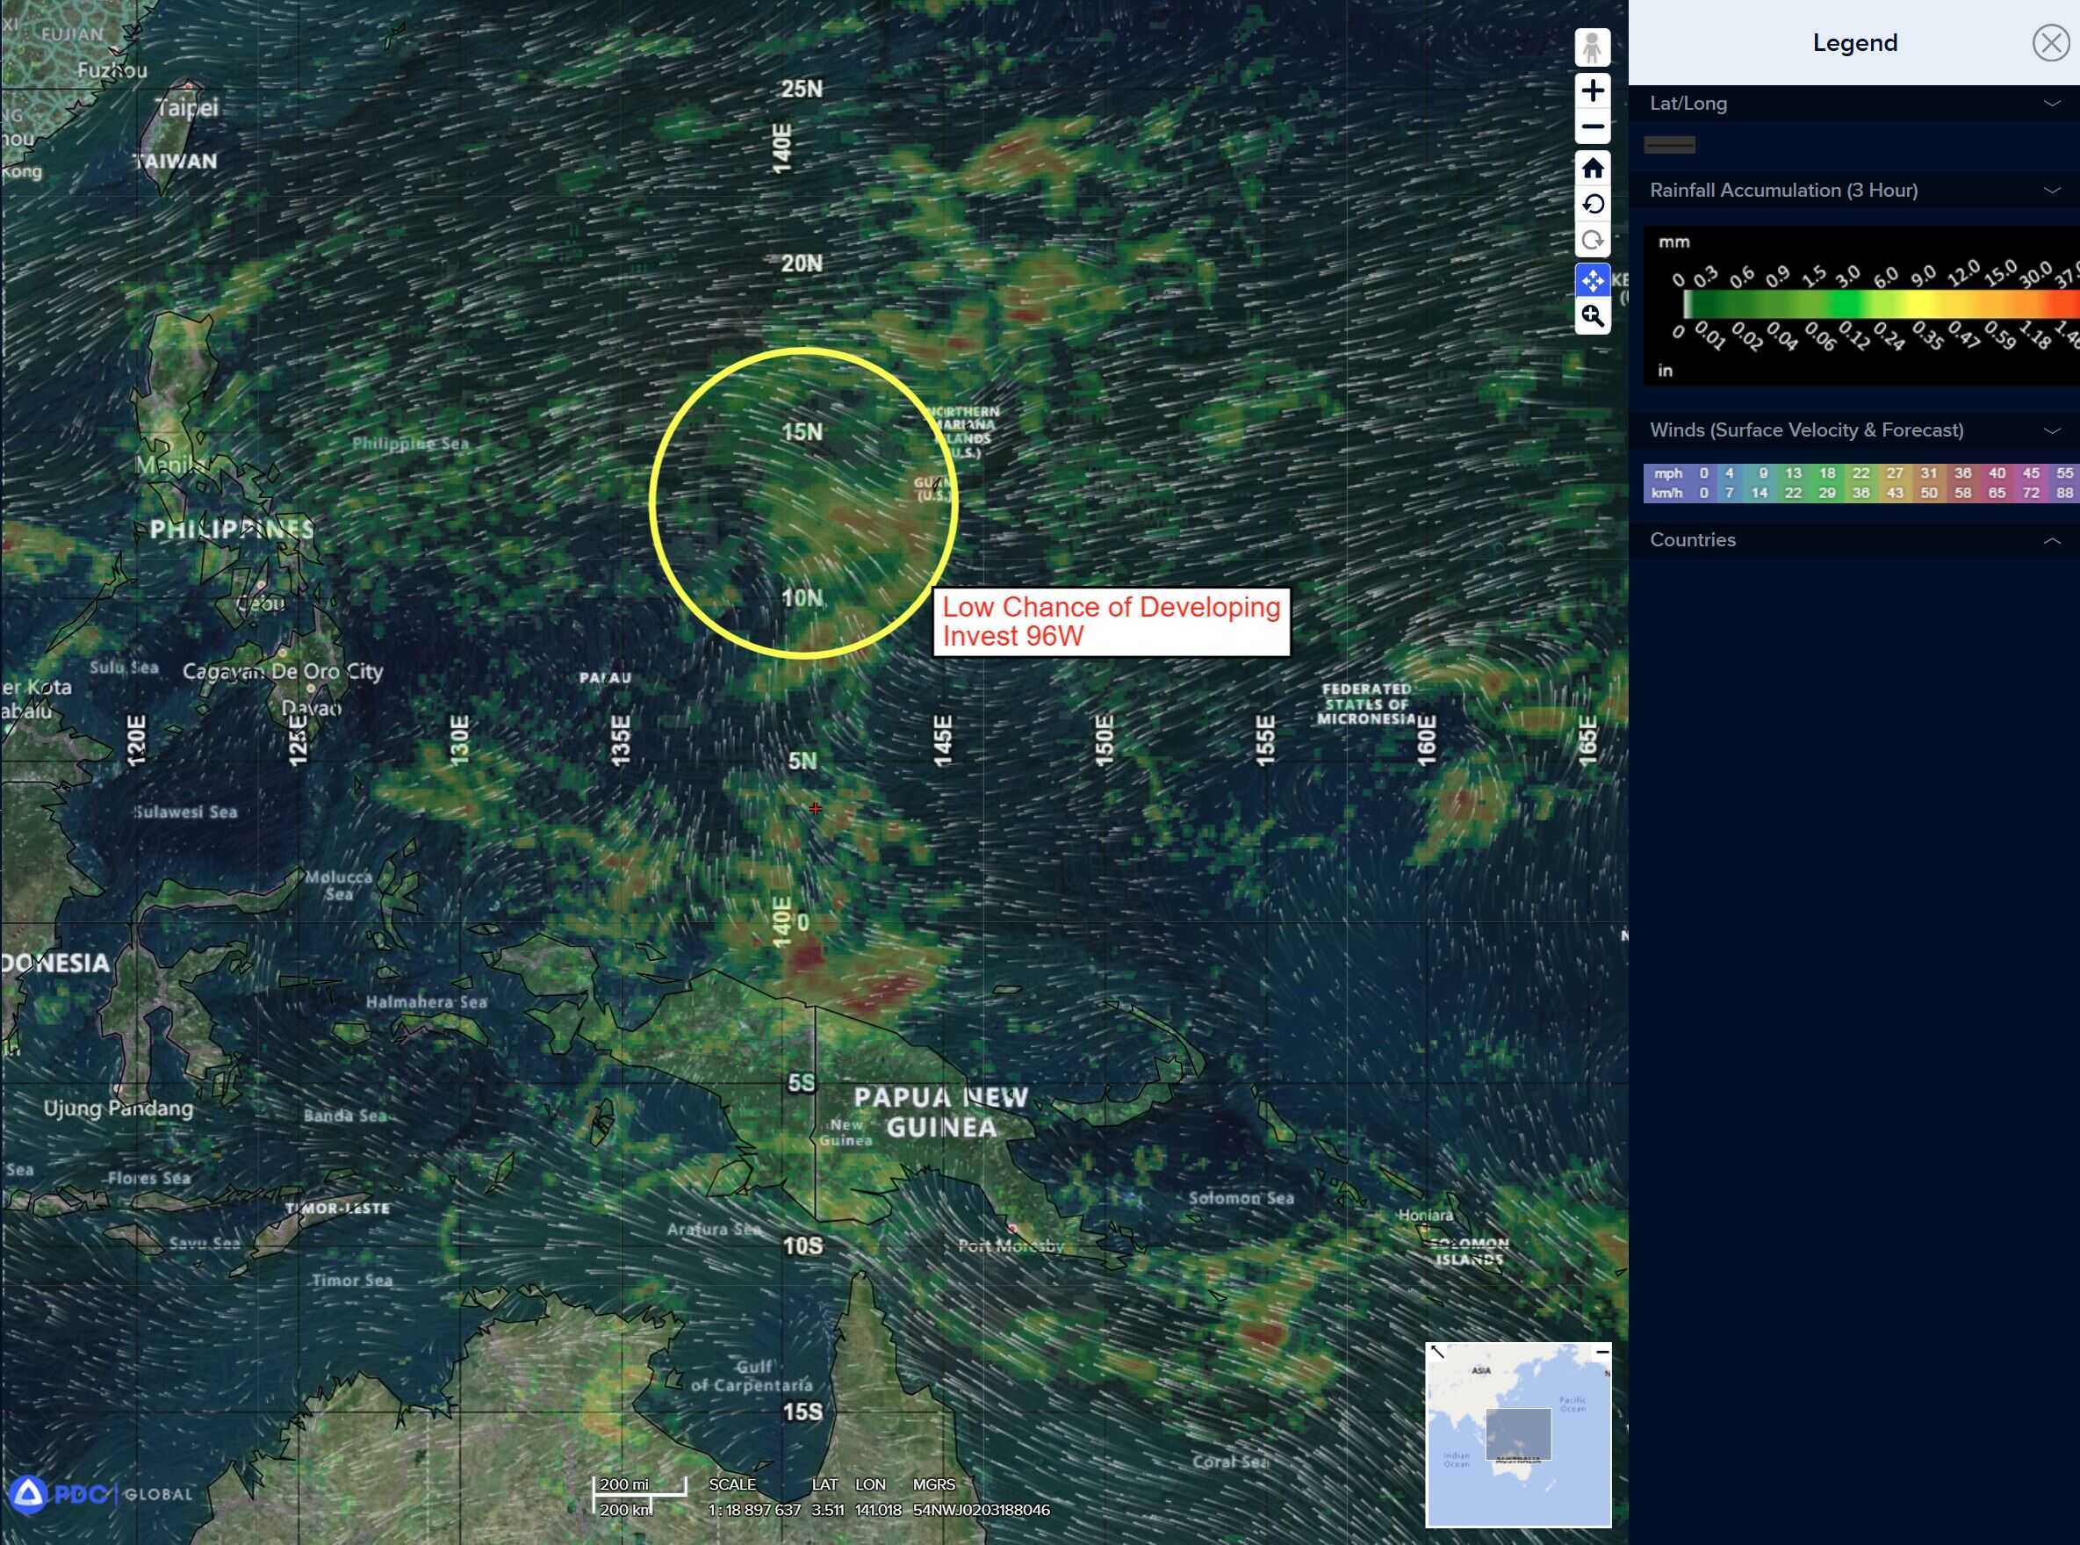This screenshot has width=2080, height=1545.
Task: Zoom in with the plus button
Action: 1592,90
